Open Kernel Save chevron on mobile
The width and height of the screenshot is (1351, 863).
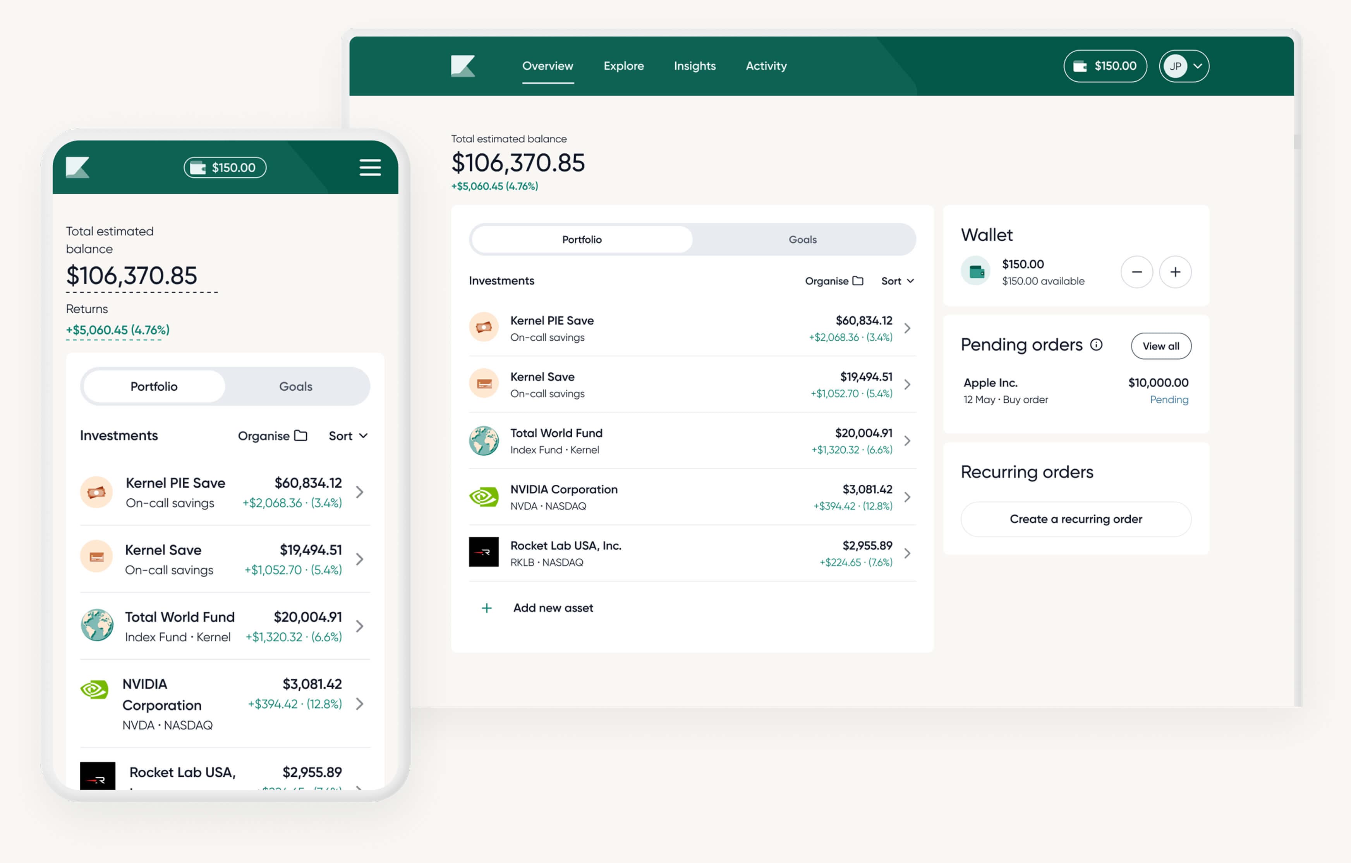coord(360,559)
